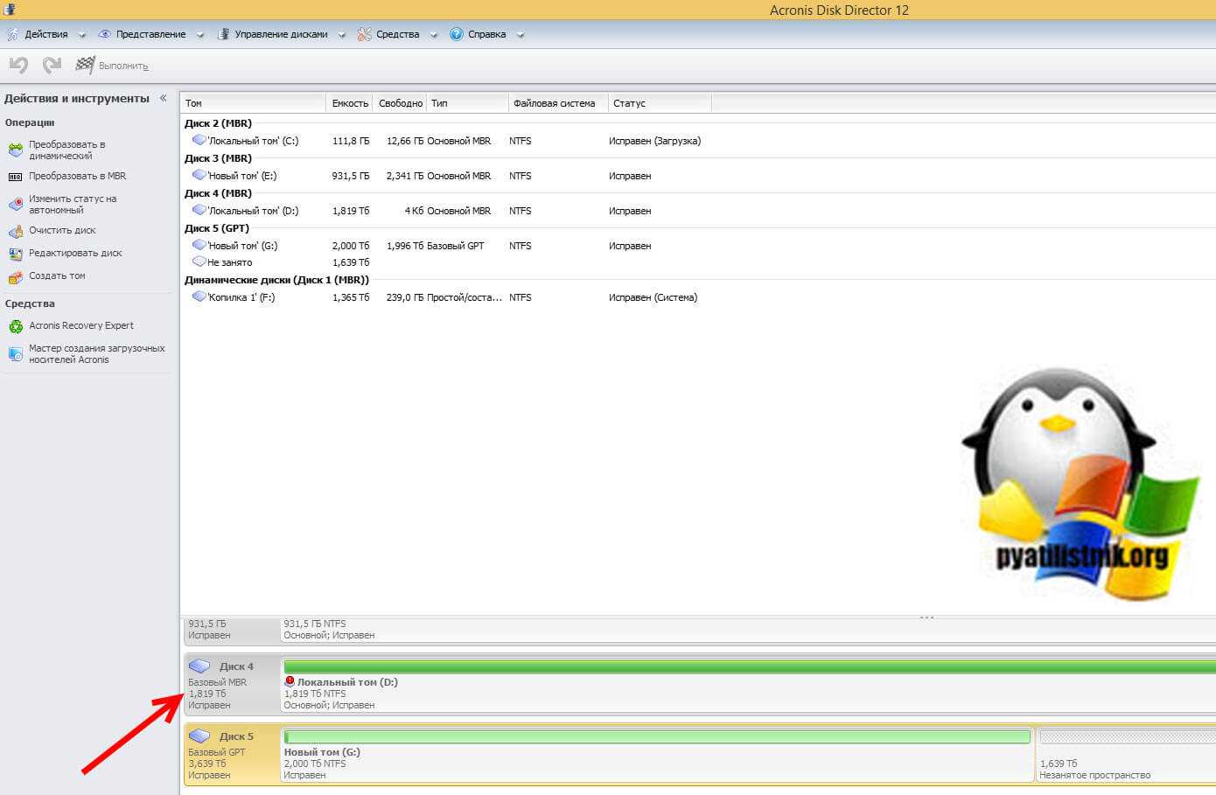
Task: Select the 'Копилка 1' (F:) volume row
Action: 241,297
